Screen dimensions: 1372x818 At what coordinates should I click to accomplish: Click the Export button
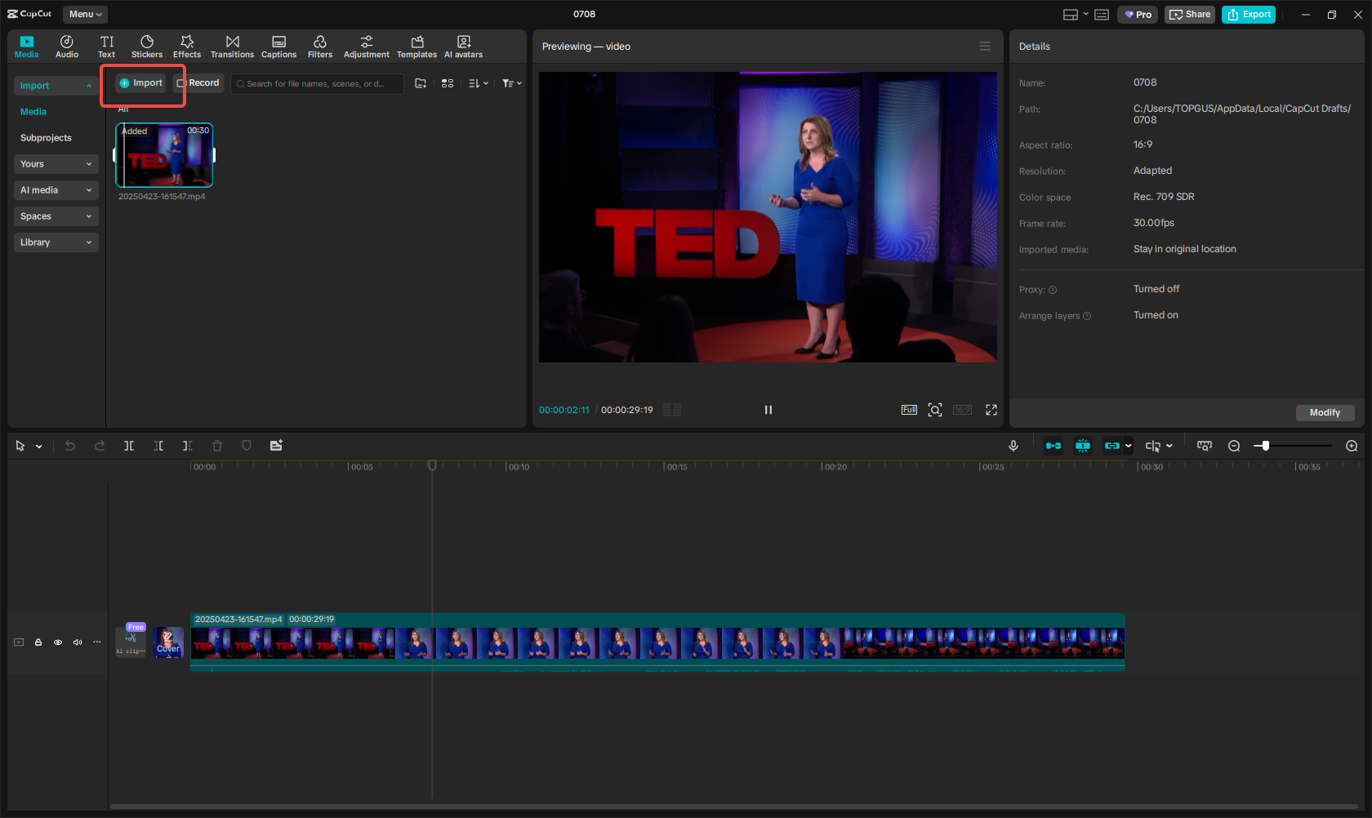[1248, 14]
